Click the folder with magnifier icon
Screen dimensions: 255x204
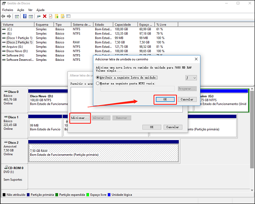pos(63,16)
